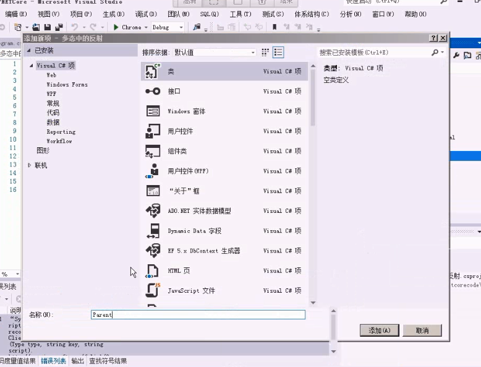Open the 工具(T) menu
Image resolution: width=481 pixels, height=367 pixels.
[240, 14]
